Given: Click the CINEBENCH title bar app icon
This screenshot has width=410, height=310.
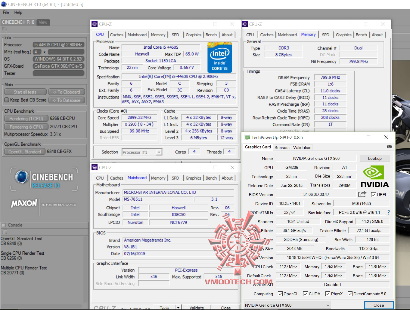Looking at the screenshot, I should coord(4,4).
